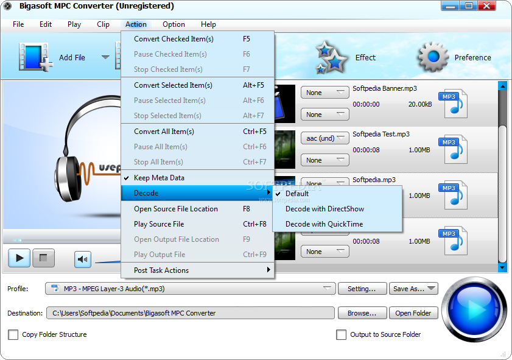This screenshot has width=512, height=360.
Task: Click the Setting... button
Action: coord(362,289)
